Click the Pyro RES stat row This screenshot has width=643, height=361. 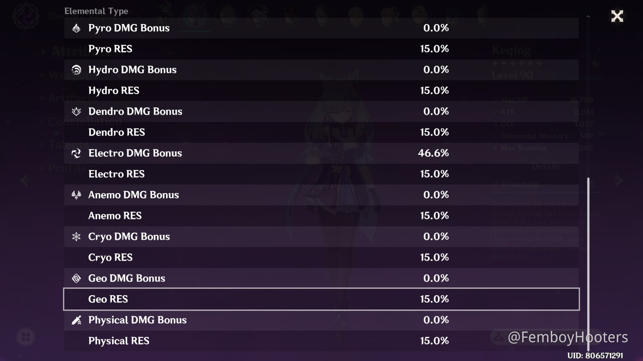pos(321,49)
